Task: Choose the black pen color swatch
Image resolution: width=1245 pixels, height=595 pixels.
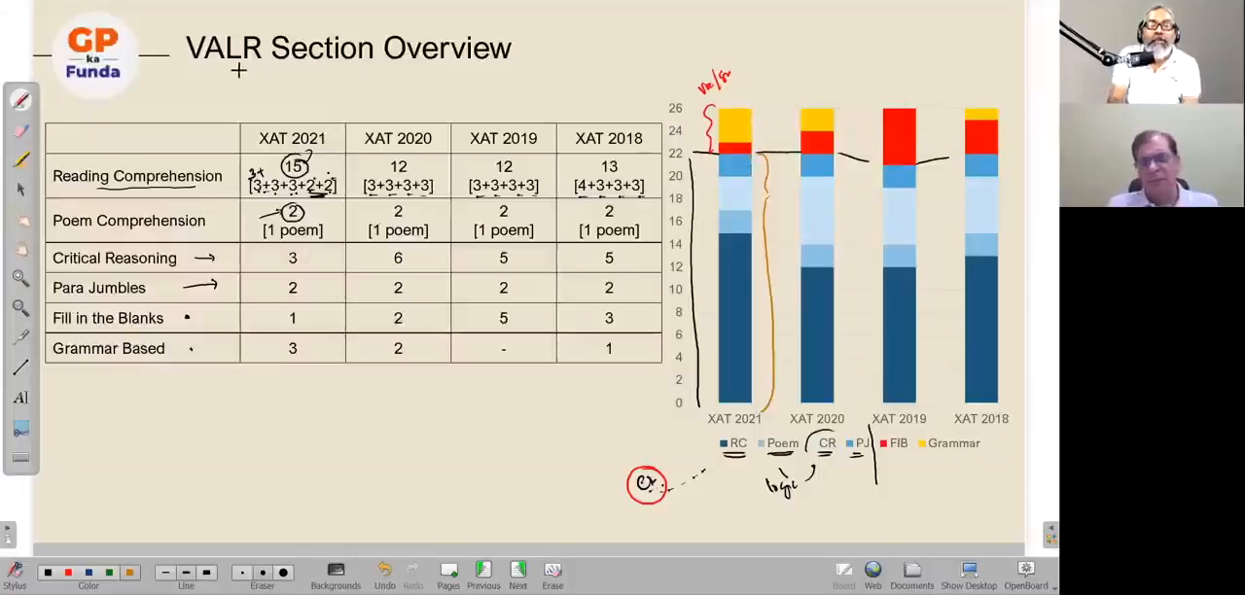Action: point(48,573)
